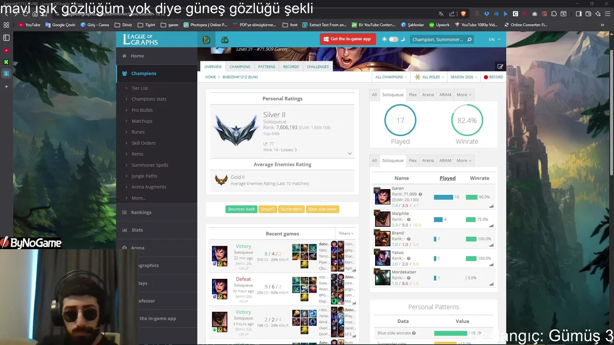
Task: Open Rankings in the sidebar
Action: [141, 212]
